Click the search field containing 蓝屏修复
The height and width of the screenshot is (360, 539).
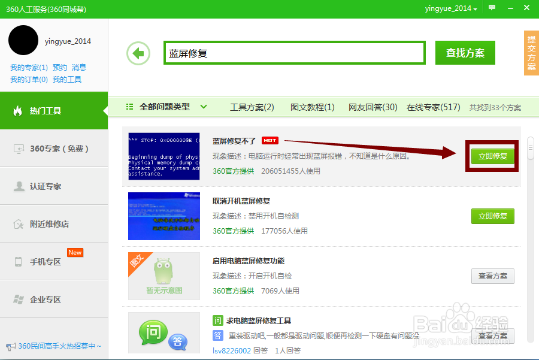(295, 53)
